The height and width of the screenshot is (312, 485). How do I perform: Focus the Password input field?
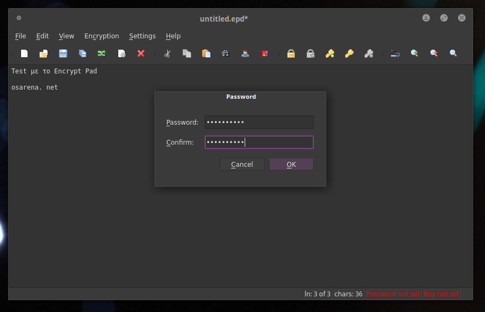259,122
